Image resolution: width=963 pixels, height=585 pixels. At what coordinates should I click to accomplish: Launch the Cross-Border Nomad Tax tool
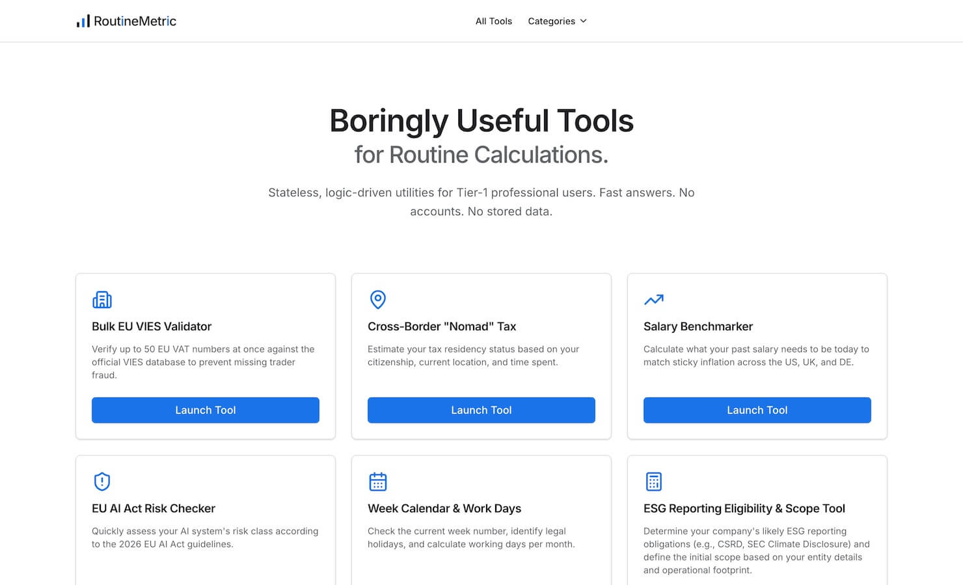[x=481, y=410]
